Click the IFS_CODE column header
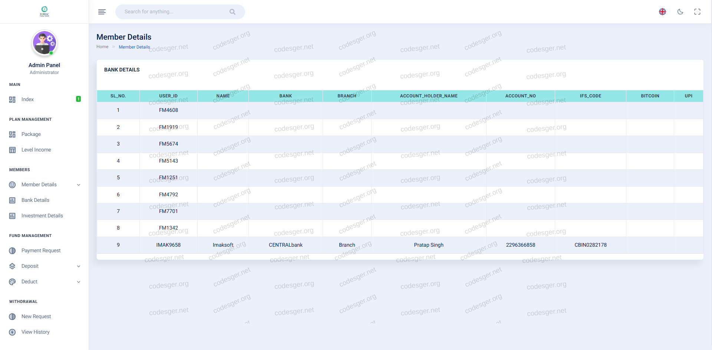The image size is (712, 350). click(590, 96)
